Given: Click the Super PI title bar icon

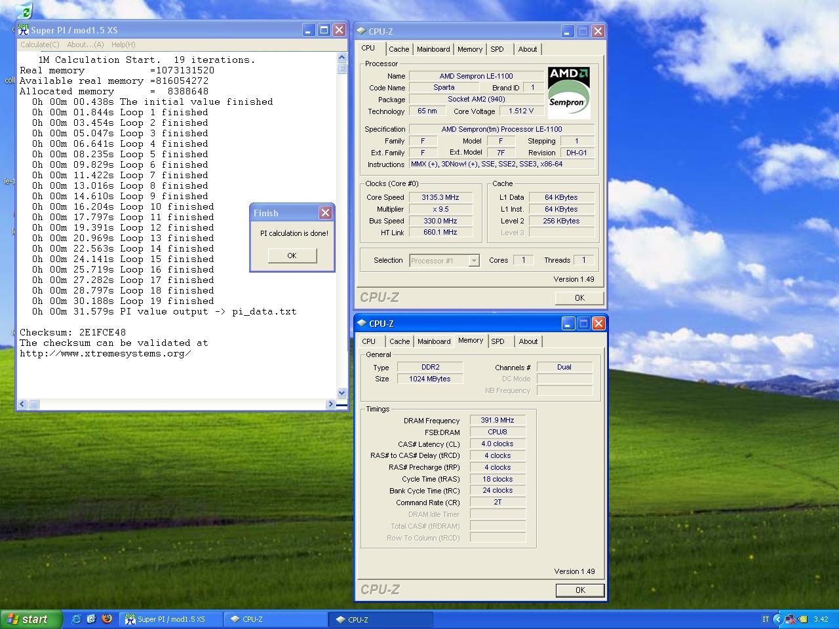Looking at the screenshot, I should pyautogui.click(x=24, y=30).
